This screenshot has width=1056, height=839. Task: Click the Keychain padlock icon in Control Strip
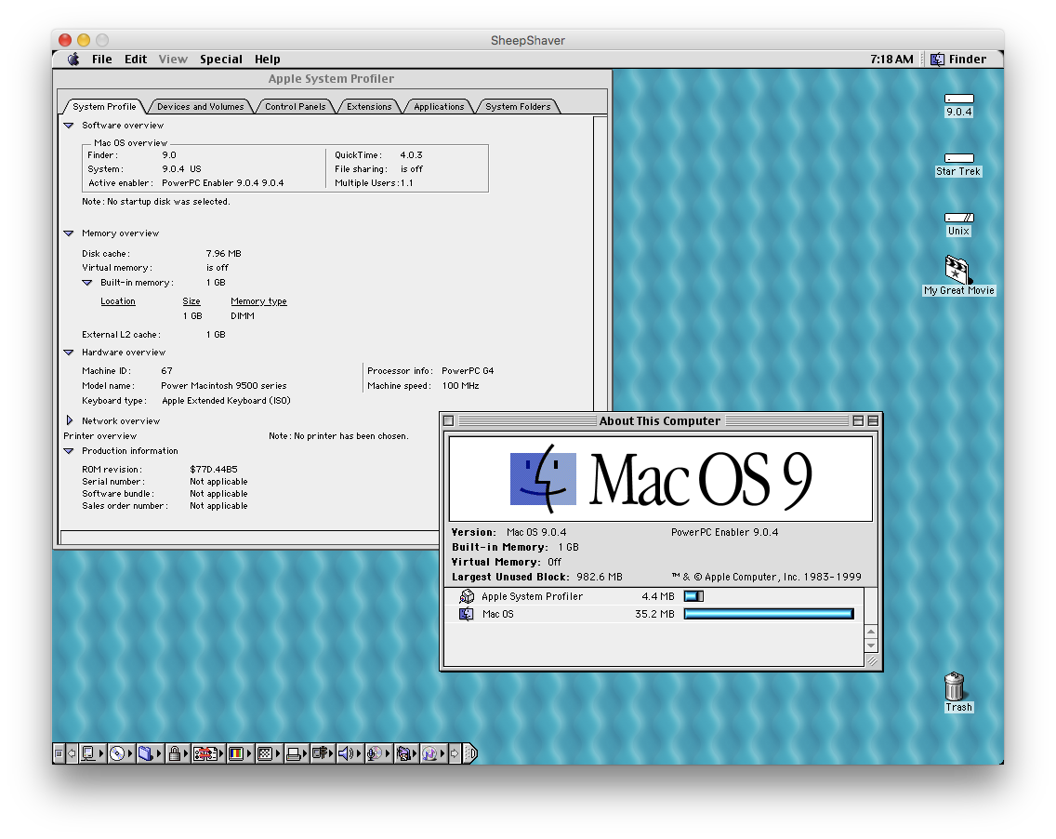pyautogui.click(x=175, y=752)
